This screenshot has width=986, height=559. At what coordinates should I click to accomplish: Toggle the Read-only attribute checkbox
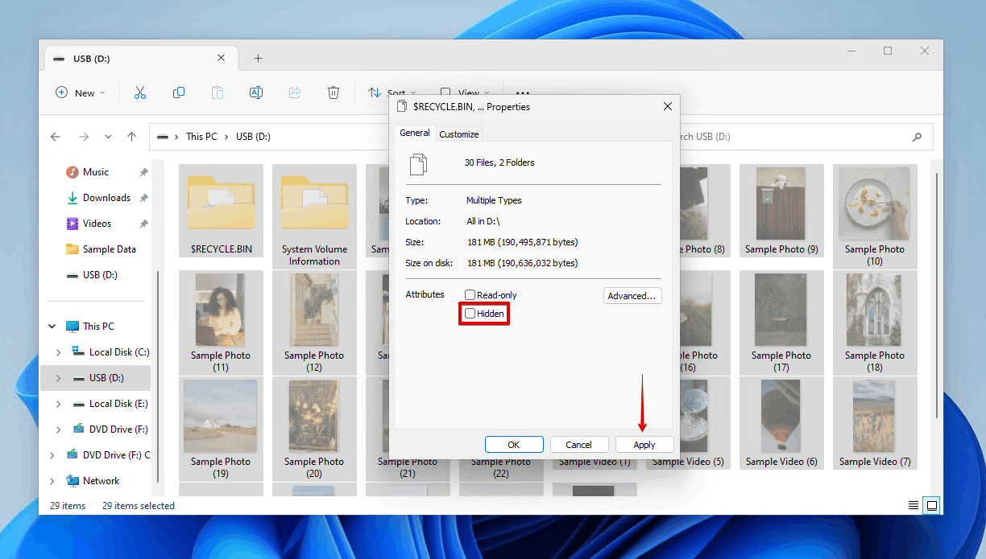(470, 295)
